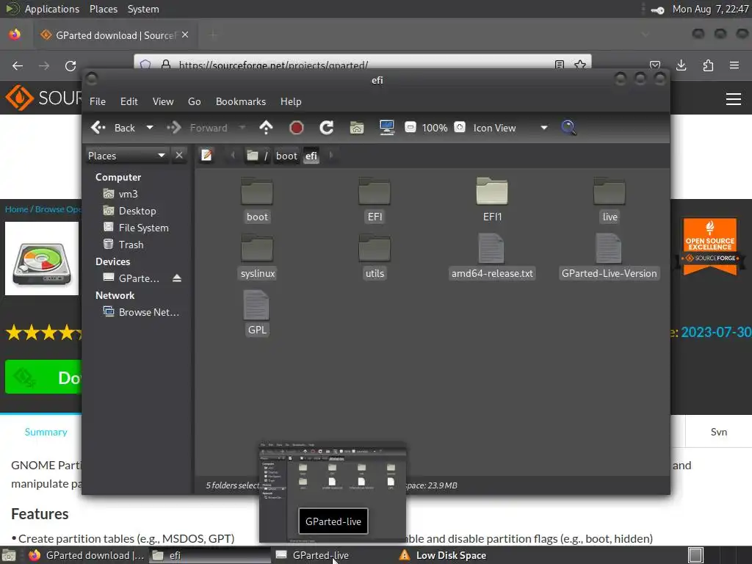Open the Home folder toolbar icon

[x=357, y=128]
